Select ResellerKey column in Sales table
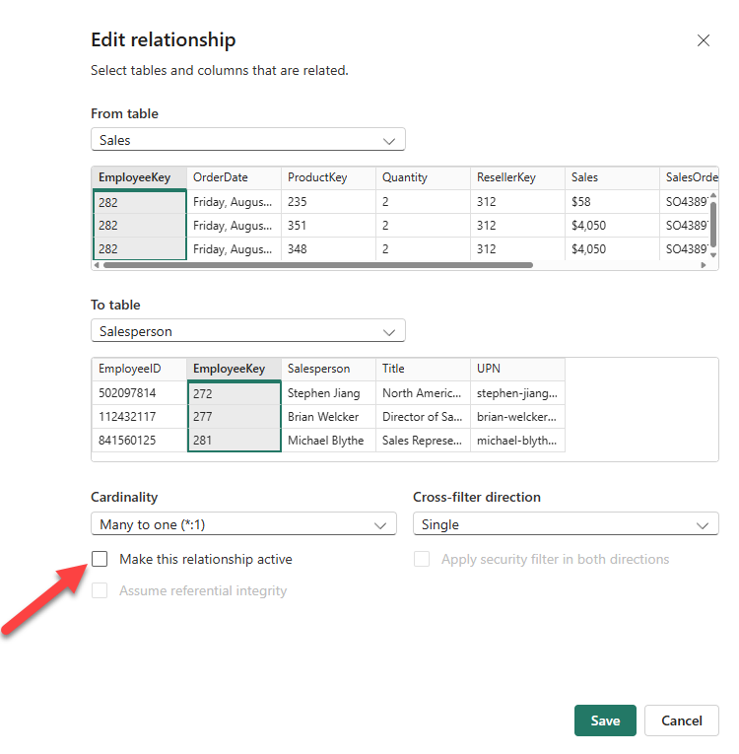Image resolution: width=739 pixels, height=754 pixels. coord(516,177)
